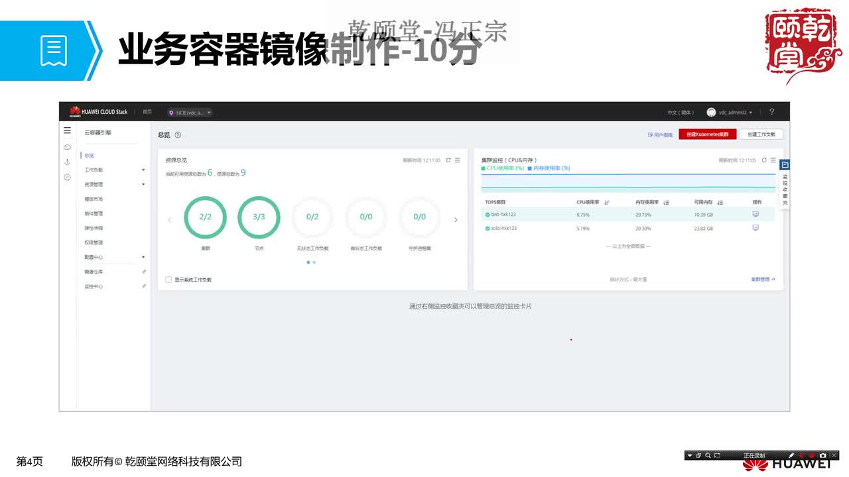Select second carousel page dot
This screenshot has width=849, height=477.
tap(314, 262)
